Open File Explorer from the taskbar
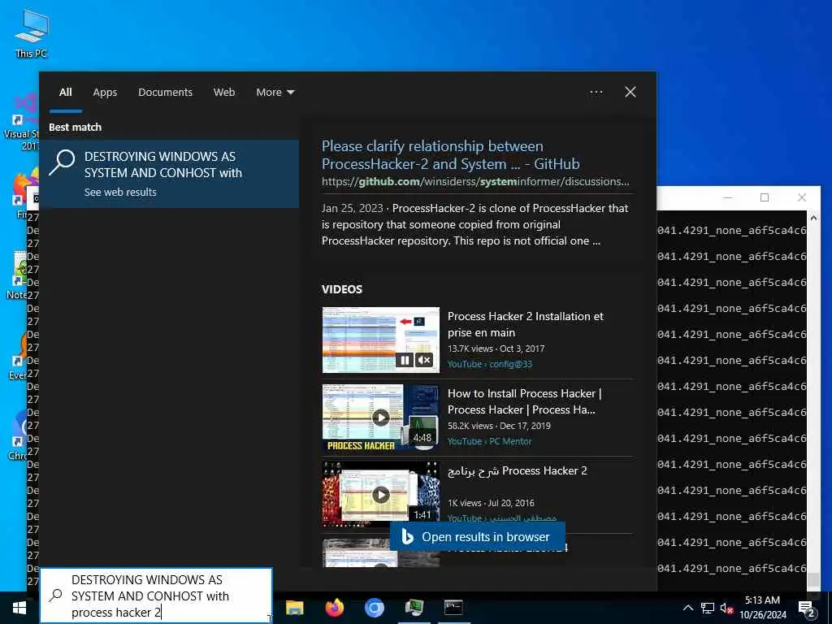Screen dimensions: 832x624 tap(294, 608)
